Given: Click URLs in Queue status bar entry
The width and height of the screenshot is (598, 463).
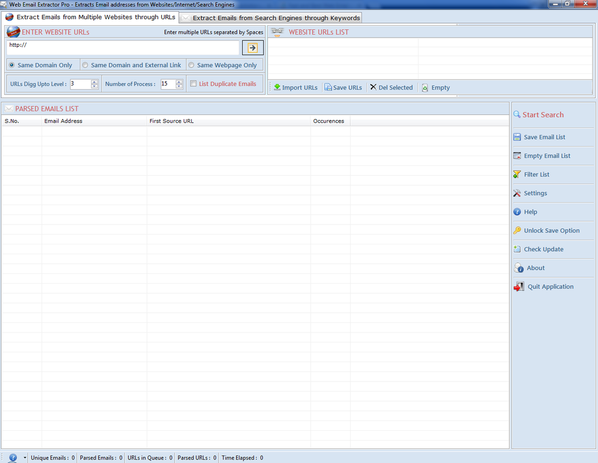Looking at the screenshot, I should tap(150, 458).
